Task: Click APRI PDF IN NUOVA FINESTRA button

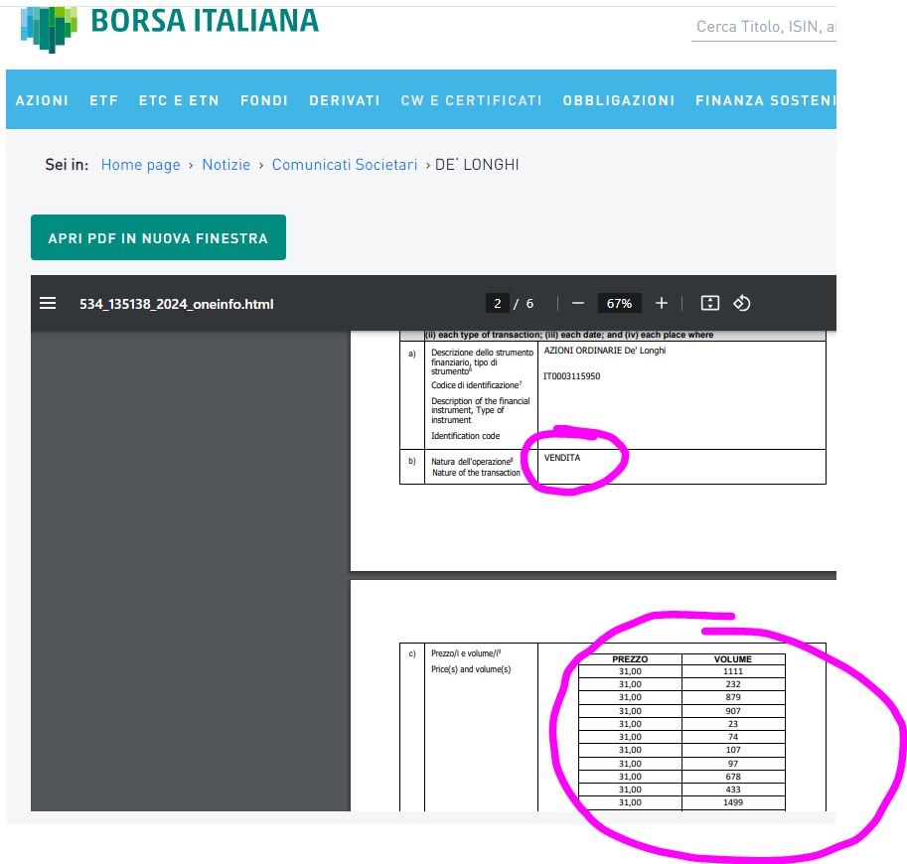Action: 159,237
